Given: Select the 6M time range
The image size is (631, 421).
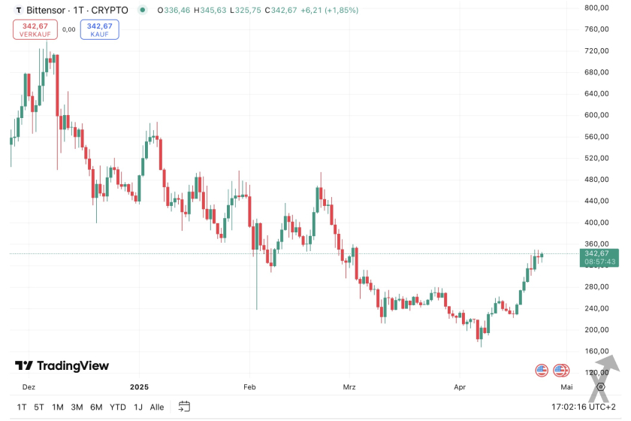Looking at the screenshot, I should (x=96, y=407).
